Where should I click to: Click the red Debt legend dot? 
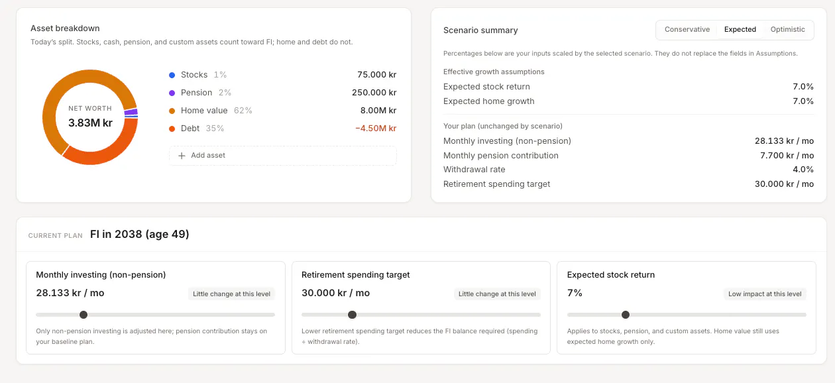pyautogui.click(x=172, y=129)
